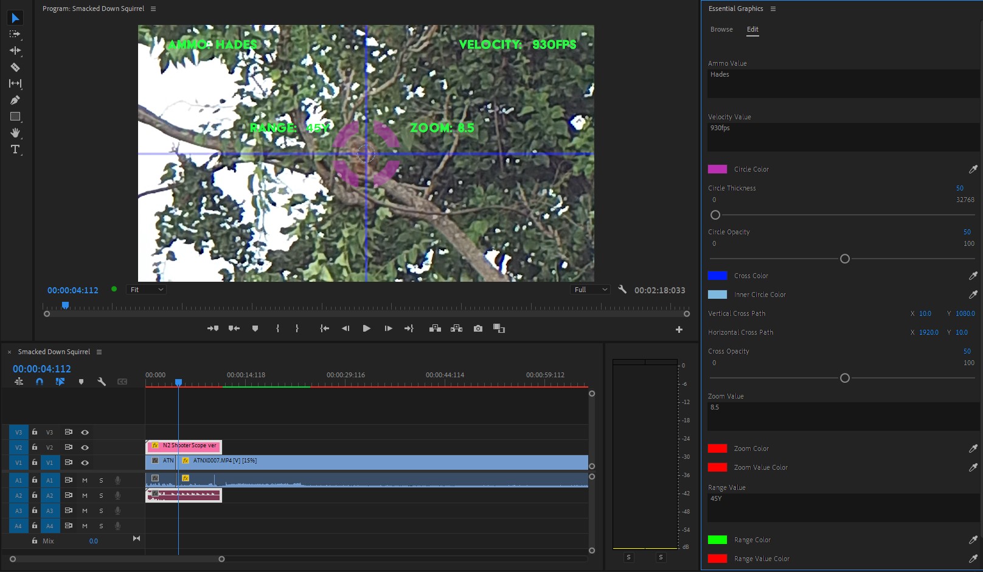Click the Program Monitor timecode 00:00:04:112
This screenshot has height=572, width=983.
73,290
